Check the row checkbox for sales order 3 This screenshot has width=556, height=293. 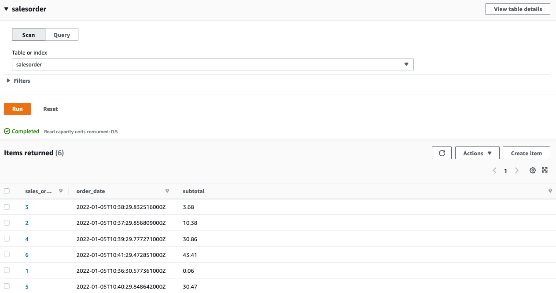(7, 207)
